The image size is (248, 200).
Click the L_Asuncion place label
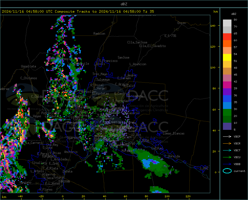138,64
